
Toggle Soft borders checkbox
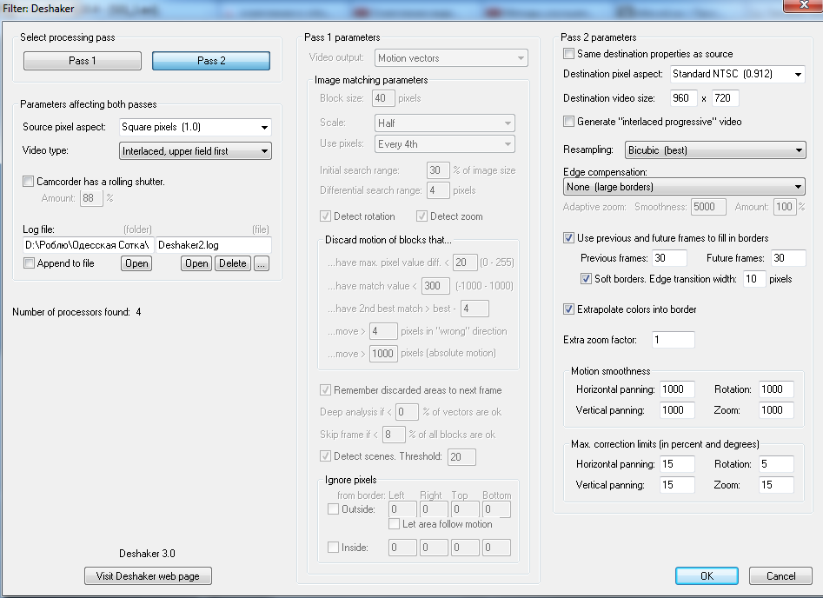tap(586, 279)
